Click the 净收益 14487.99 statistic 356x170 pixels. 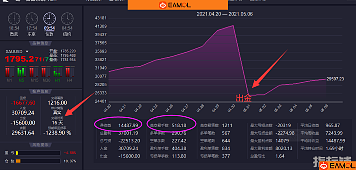pos(119,125)
